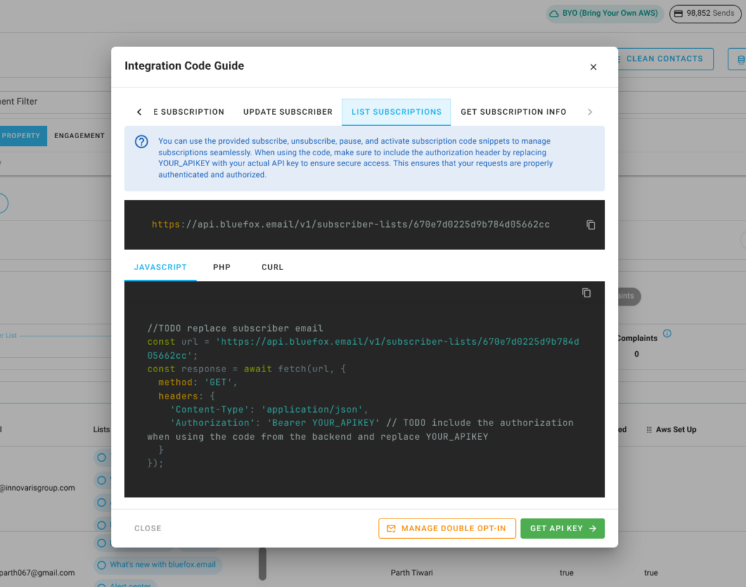The height and width of the screenshot is (587, 746).
Task: Select the Property filter tab in background
Action: click(22, 136)
